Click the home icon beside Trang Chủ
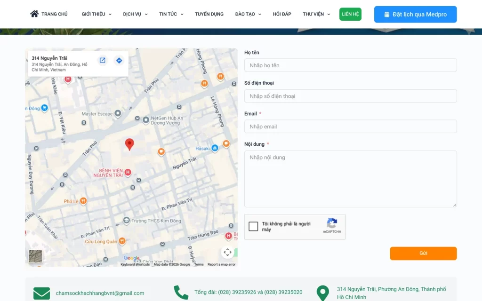This screenshot has height=301, width=482. (x=34, y=14)
